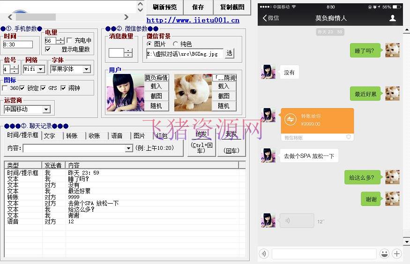Open the 字体 苹果字体 font dropdown

click(x=87, y=69)
